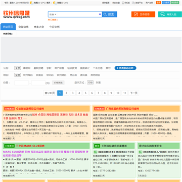The image size is (182, 182).
Task: Open the 今日钦州 nav tab
Action: click(x=55, y=27)
